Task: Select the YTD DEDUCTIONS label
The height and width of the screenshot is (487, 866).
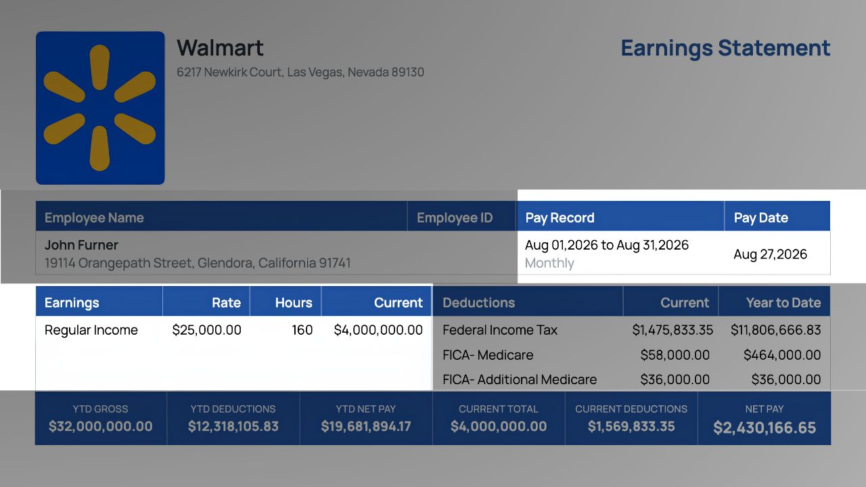Action: [233, 409]
